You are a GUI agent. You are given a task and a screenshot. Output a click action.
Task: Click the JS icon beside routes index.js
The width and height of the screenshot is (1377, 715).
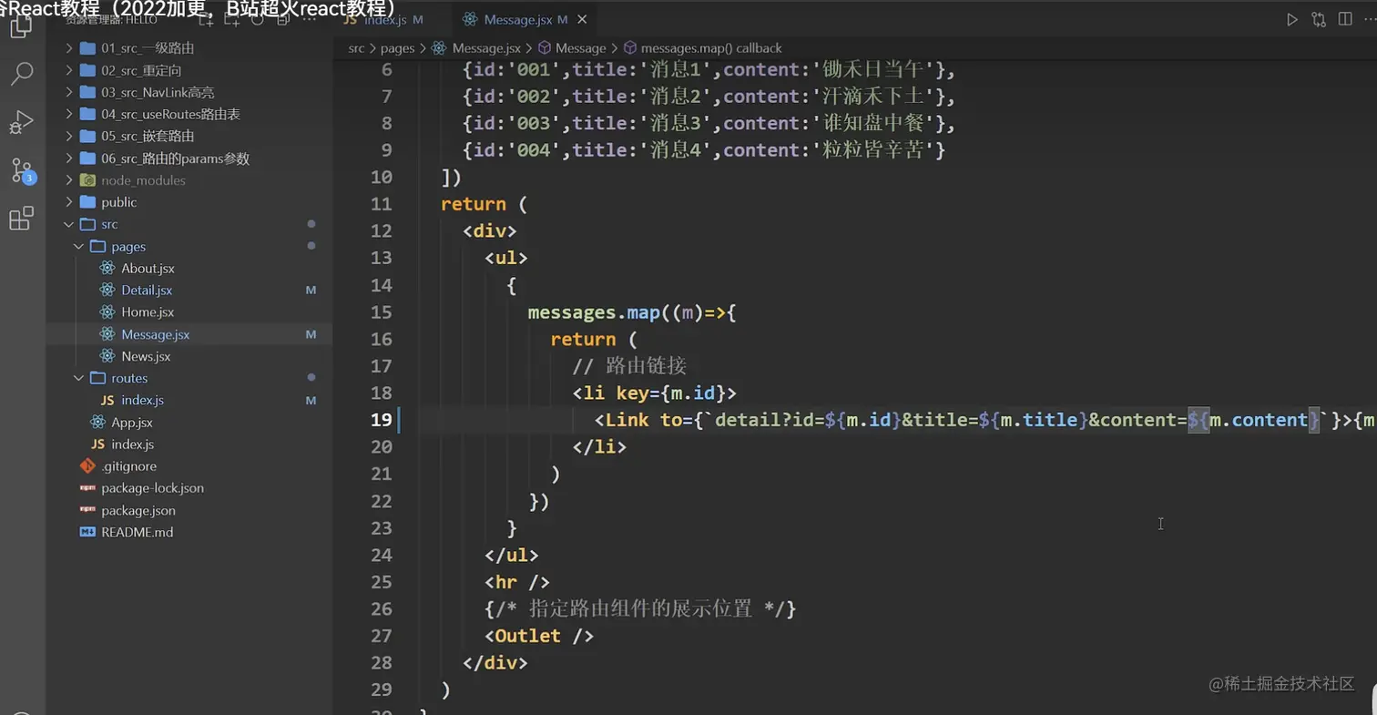click(107, 400)
